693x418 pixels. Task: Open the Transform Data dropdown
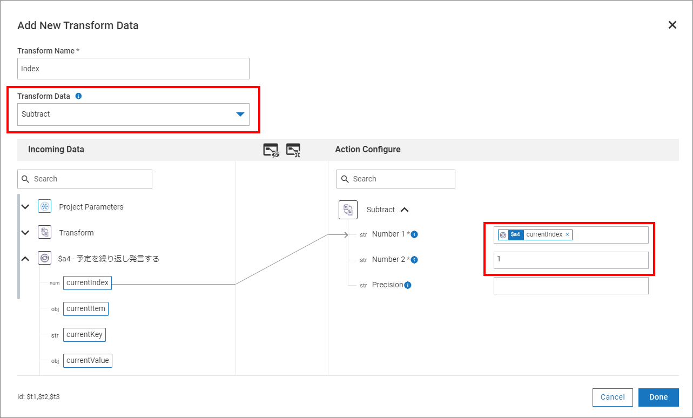point(240,114)
